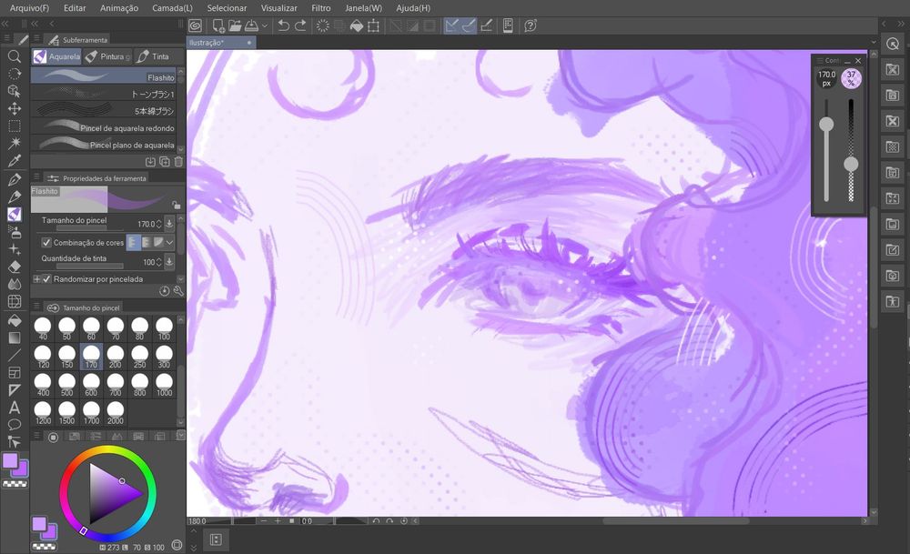Viewport: 910px width, 554px height.
Task: Click the Redo arrow in the command bar
Action: [x=300, y=25]
